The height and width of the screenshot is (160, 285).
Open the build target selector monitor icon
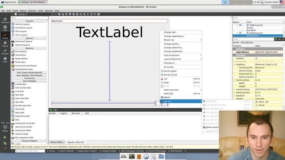(5, 127)
